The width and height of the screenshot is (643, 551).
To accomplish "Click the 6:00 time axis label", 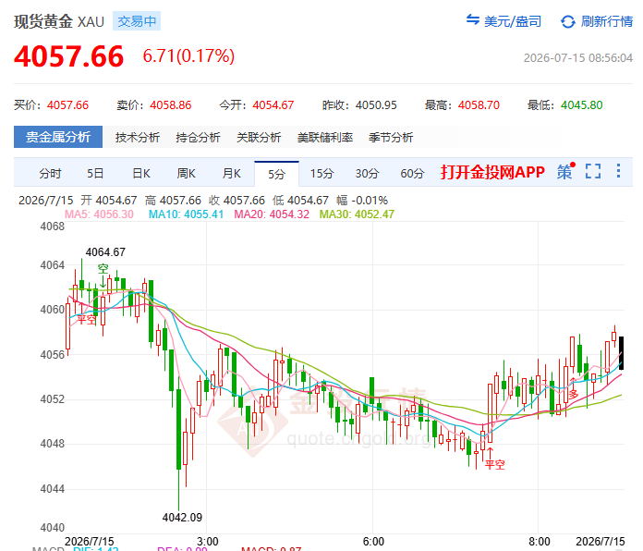I will click(x=373, y=541).
